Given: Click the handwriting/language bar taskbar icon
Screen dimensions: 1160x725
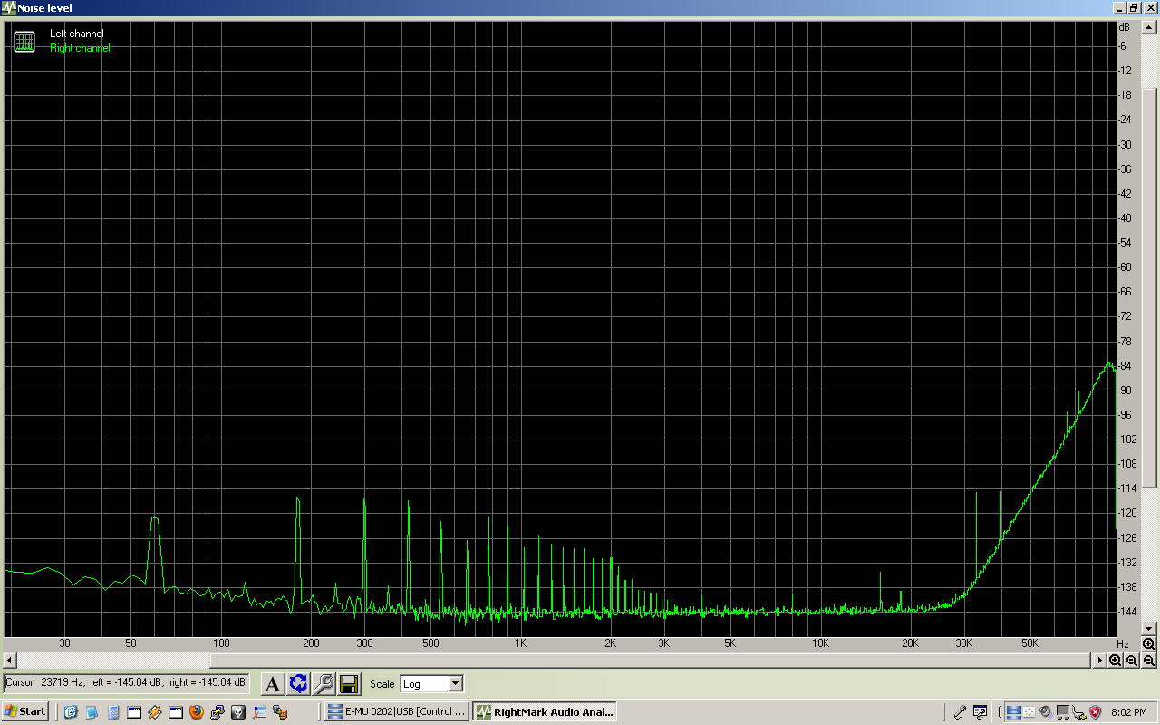Looking at the screenshot, I should 980,711.
